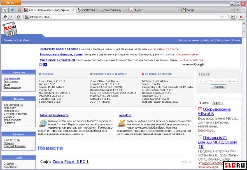The height and width of the screenshot is (170, 247).
Task: Open the 'Блокировать банеры' ad link
Action: pyautogui.click(x=61, y=54)
